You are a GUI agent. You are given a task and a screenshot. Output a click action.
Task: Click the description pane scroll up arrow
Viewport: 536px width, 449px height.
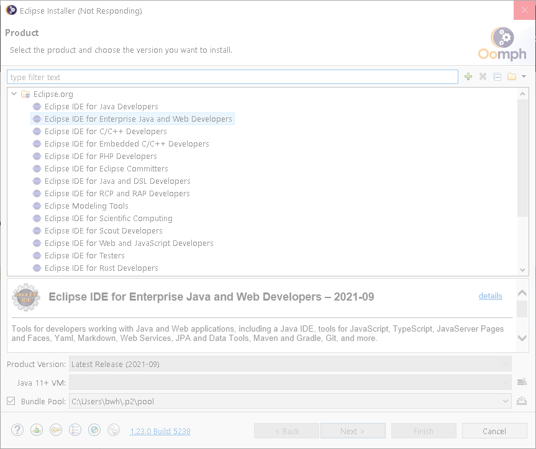pyautogui.click(x=522, y=293)
